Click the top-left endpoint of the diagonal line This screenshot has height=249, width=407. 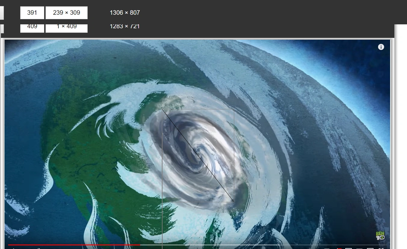pos(162,109)
